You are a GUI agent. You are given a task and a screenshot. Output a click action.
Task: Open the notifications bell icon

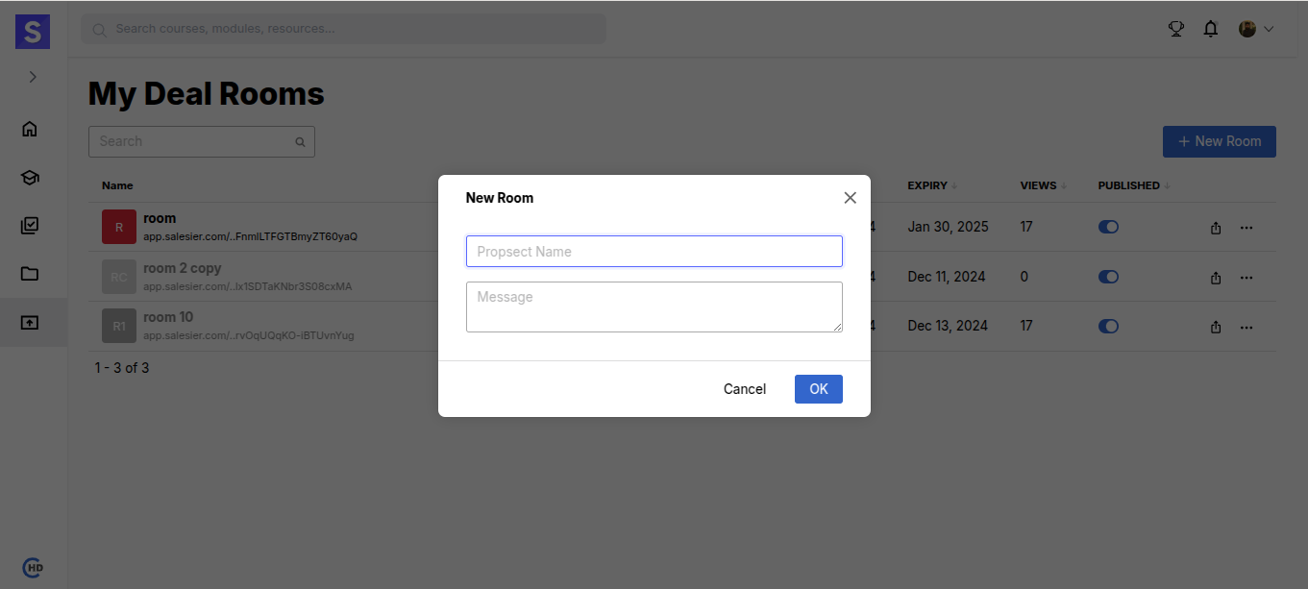point(1211,29)
